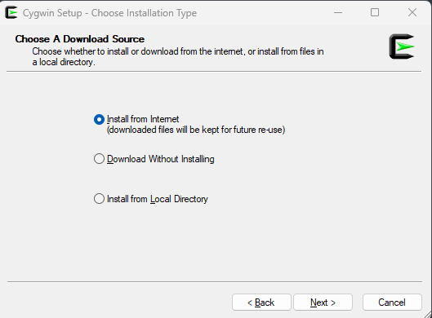Grab the resize grip at the window corner
The image size is (432, 318).
tap(428, 314)
